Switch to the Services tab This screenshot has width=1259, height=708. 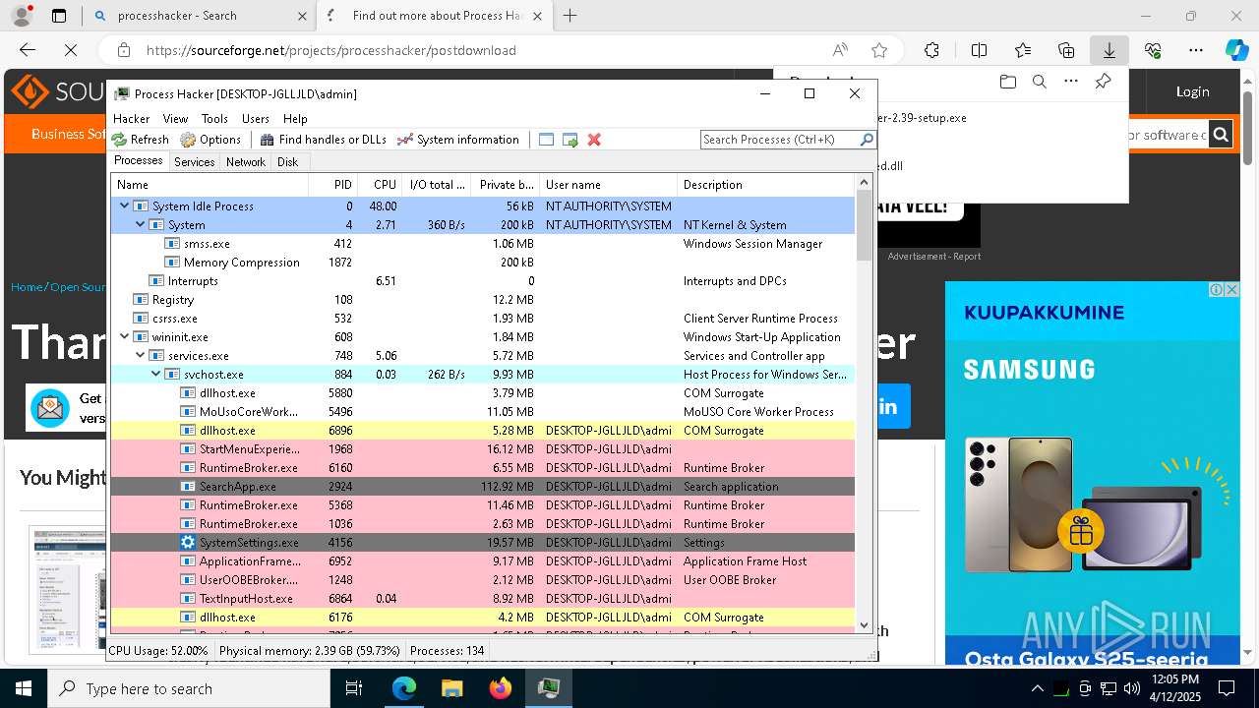click(195, 162)
